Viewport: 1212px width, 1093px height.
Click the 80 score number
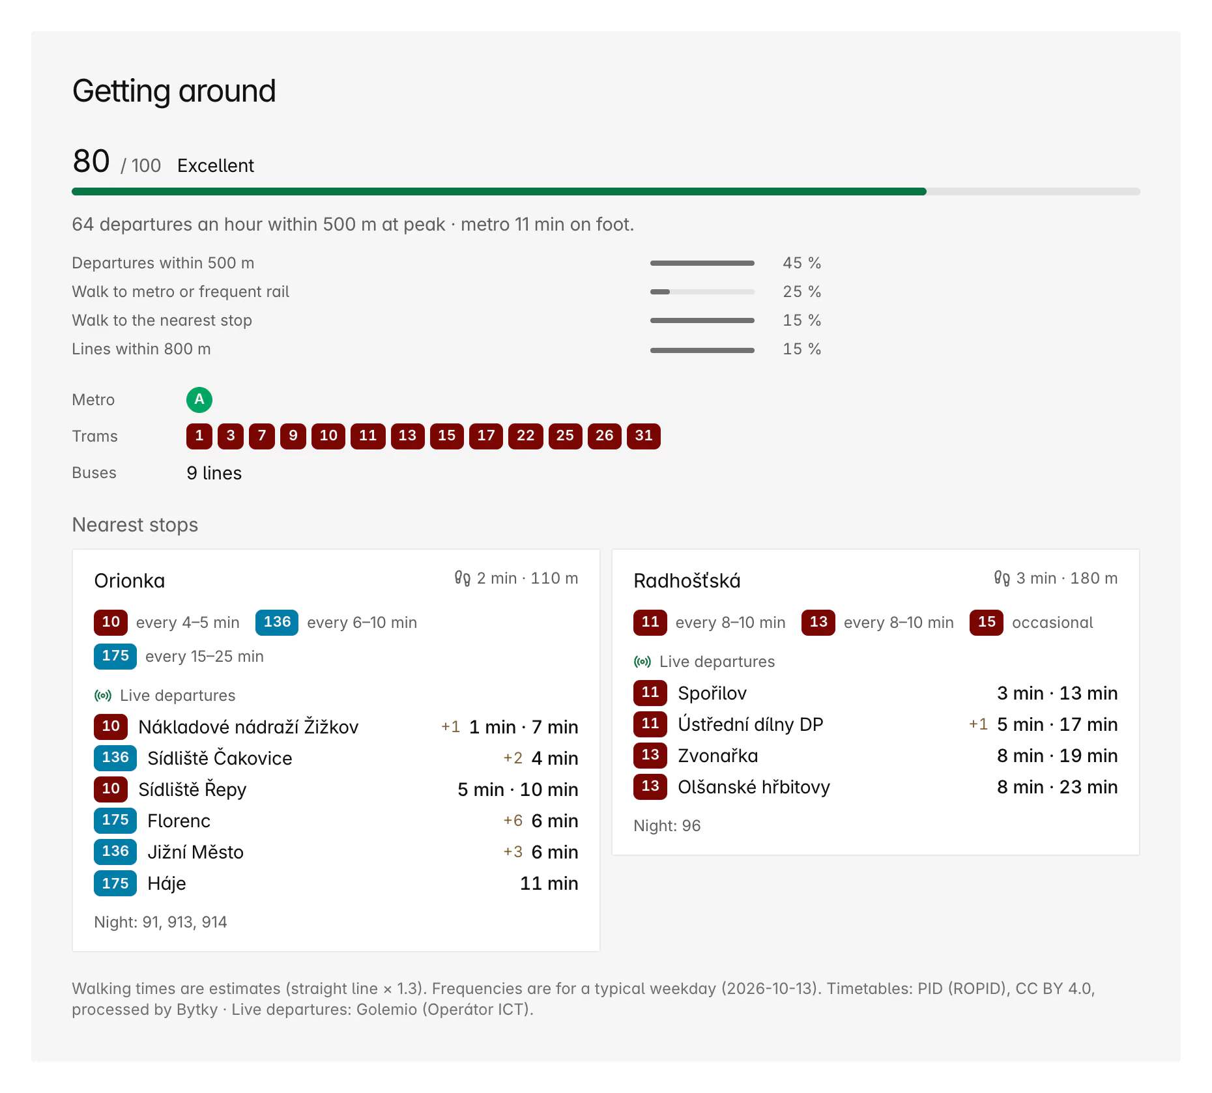[91, 162]
